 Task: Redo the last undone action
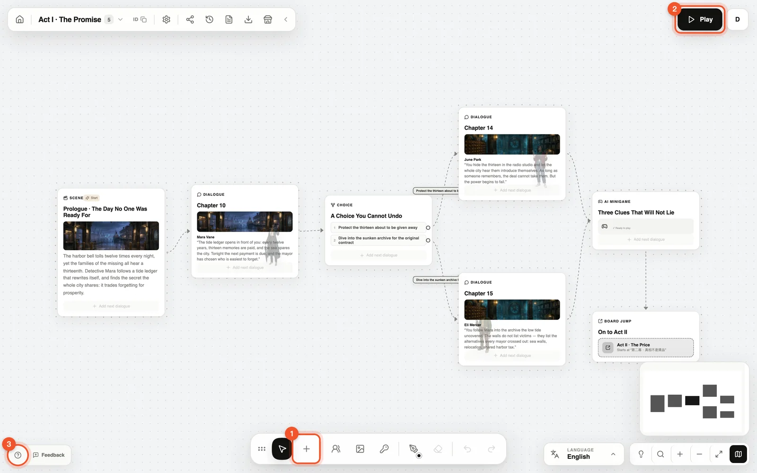(x=492, y=449)
